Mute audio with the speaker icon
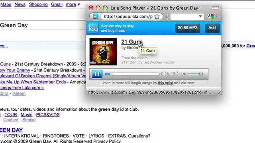255x143 pixels. pos(184,74)
